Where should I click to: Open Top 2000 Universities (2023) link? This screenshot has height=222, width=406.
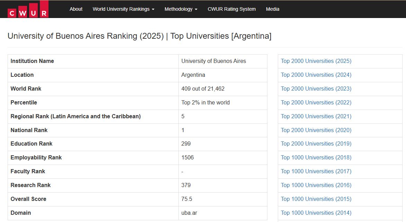point(316,89)
